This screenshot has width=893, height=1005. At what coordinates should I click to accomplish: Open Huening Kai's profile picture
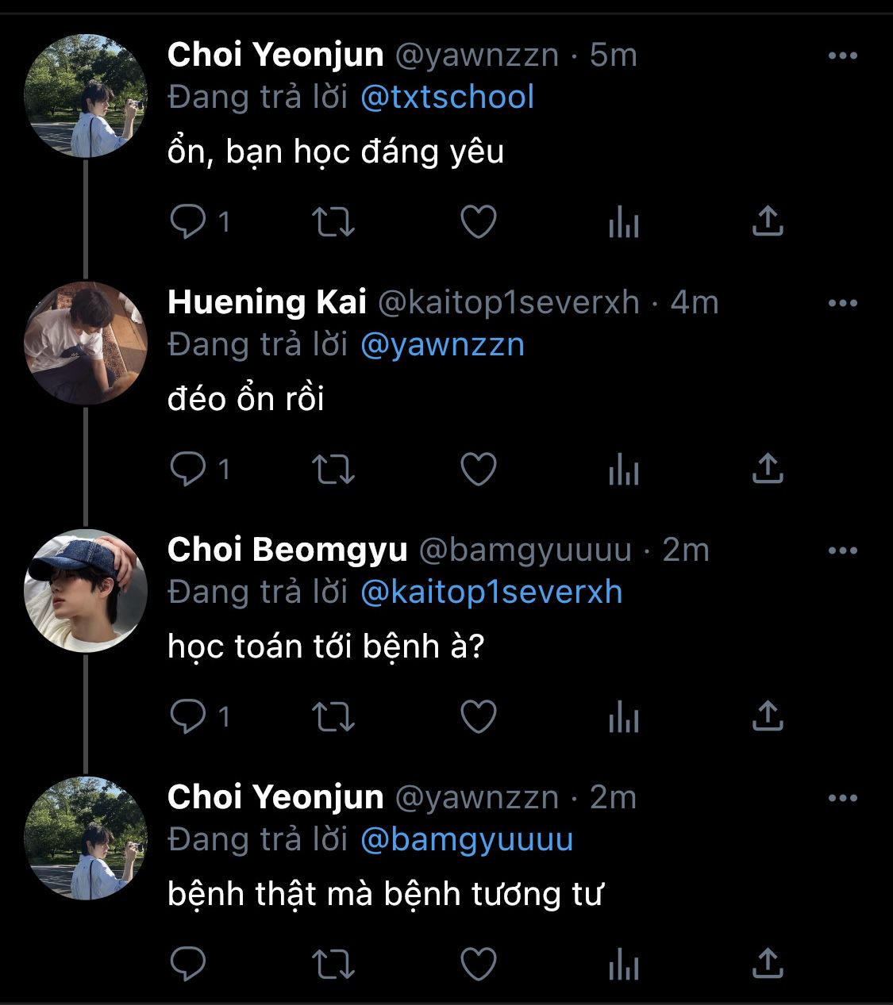86,343
